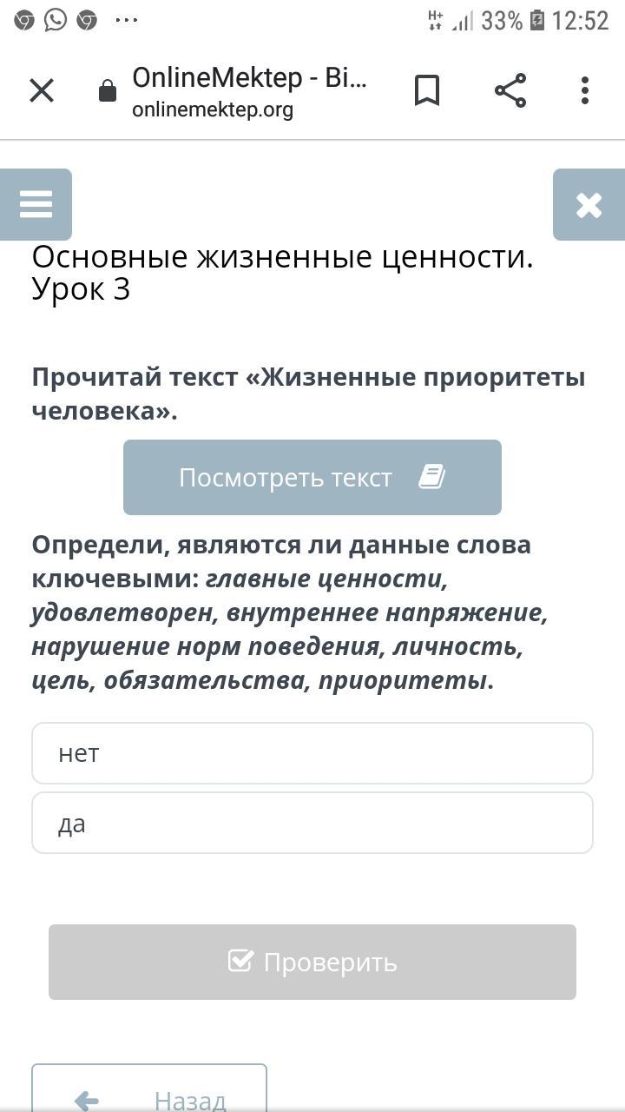Go back with Назад button

tap(149, 1093)
